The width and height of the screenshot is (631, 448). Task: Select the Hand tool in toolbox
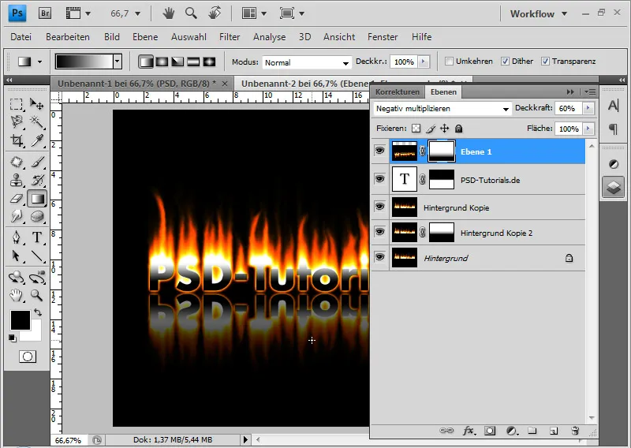[16, 295]
